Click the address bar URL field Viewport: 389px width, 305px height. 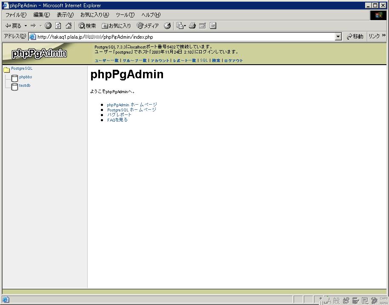(x=186, y=37)
